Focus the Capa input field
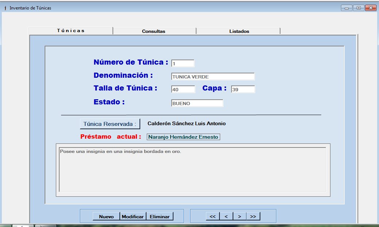379x227 pixels. 243,89
